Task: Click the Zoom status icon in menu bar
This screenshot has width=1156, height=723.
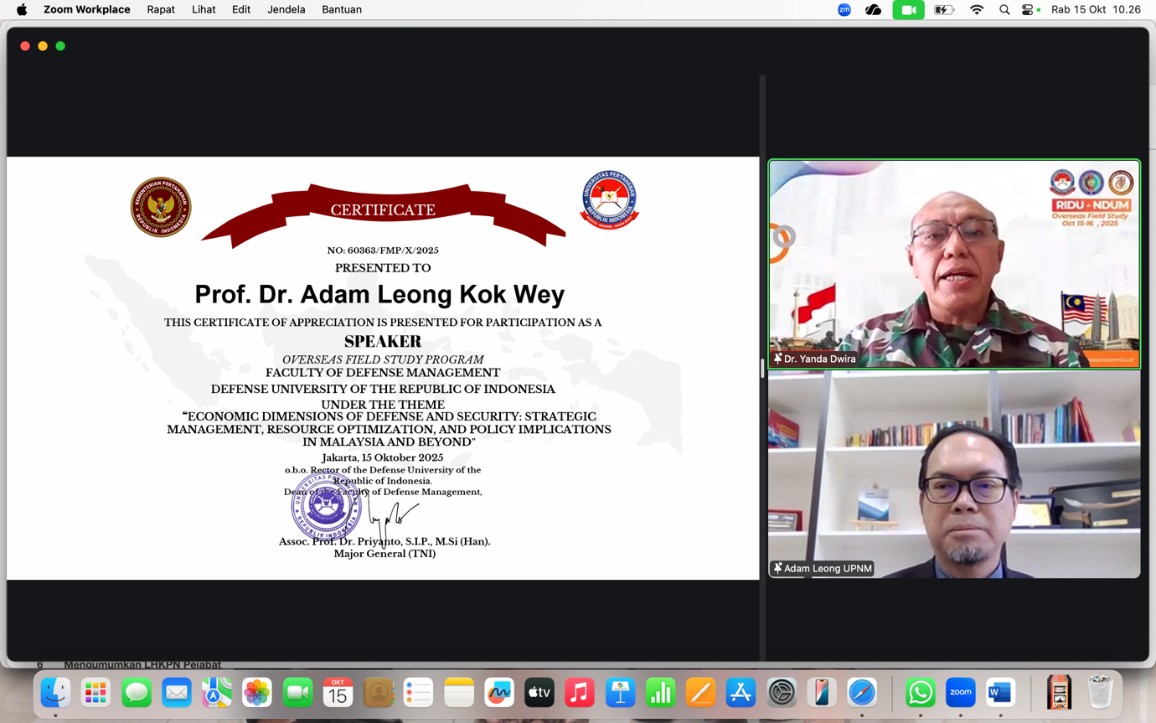Action: [x=844, y=10]
